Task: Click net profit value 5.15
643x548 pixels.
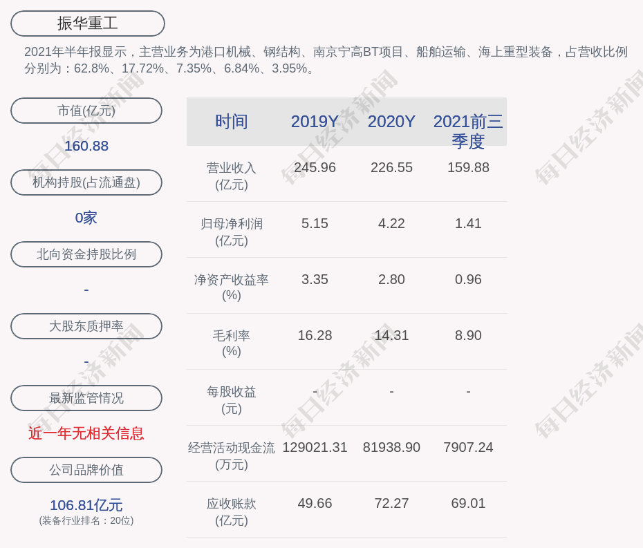Action: click(315, 223)
